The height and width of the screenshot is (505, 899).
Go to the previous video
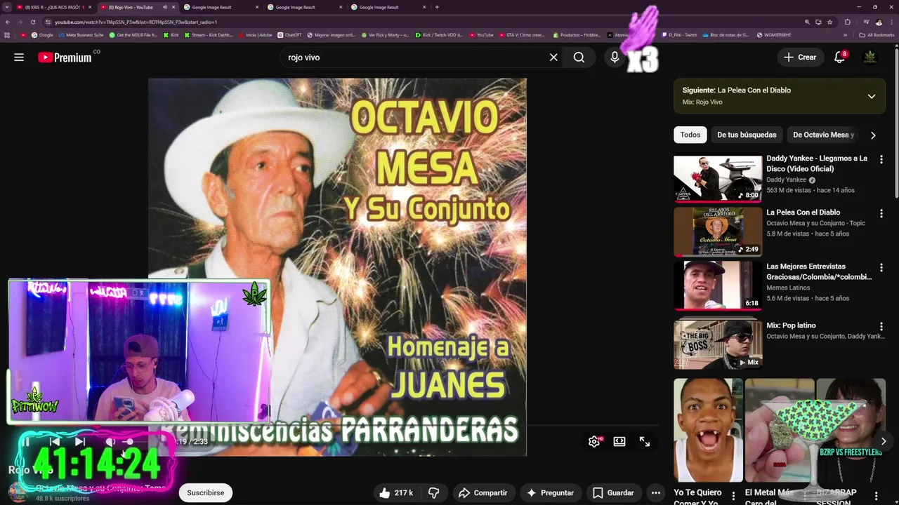[54, 441]
